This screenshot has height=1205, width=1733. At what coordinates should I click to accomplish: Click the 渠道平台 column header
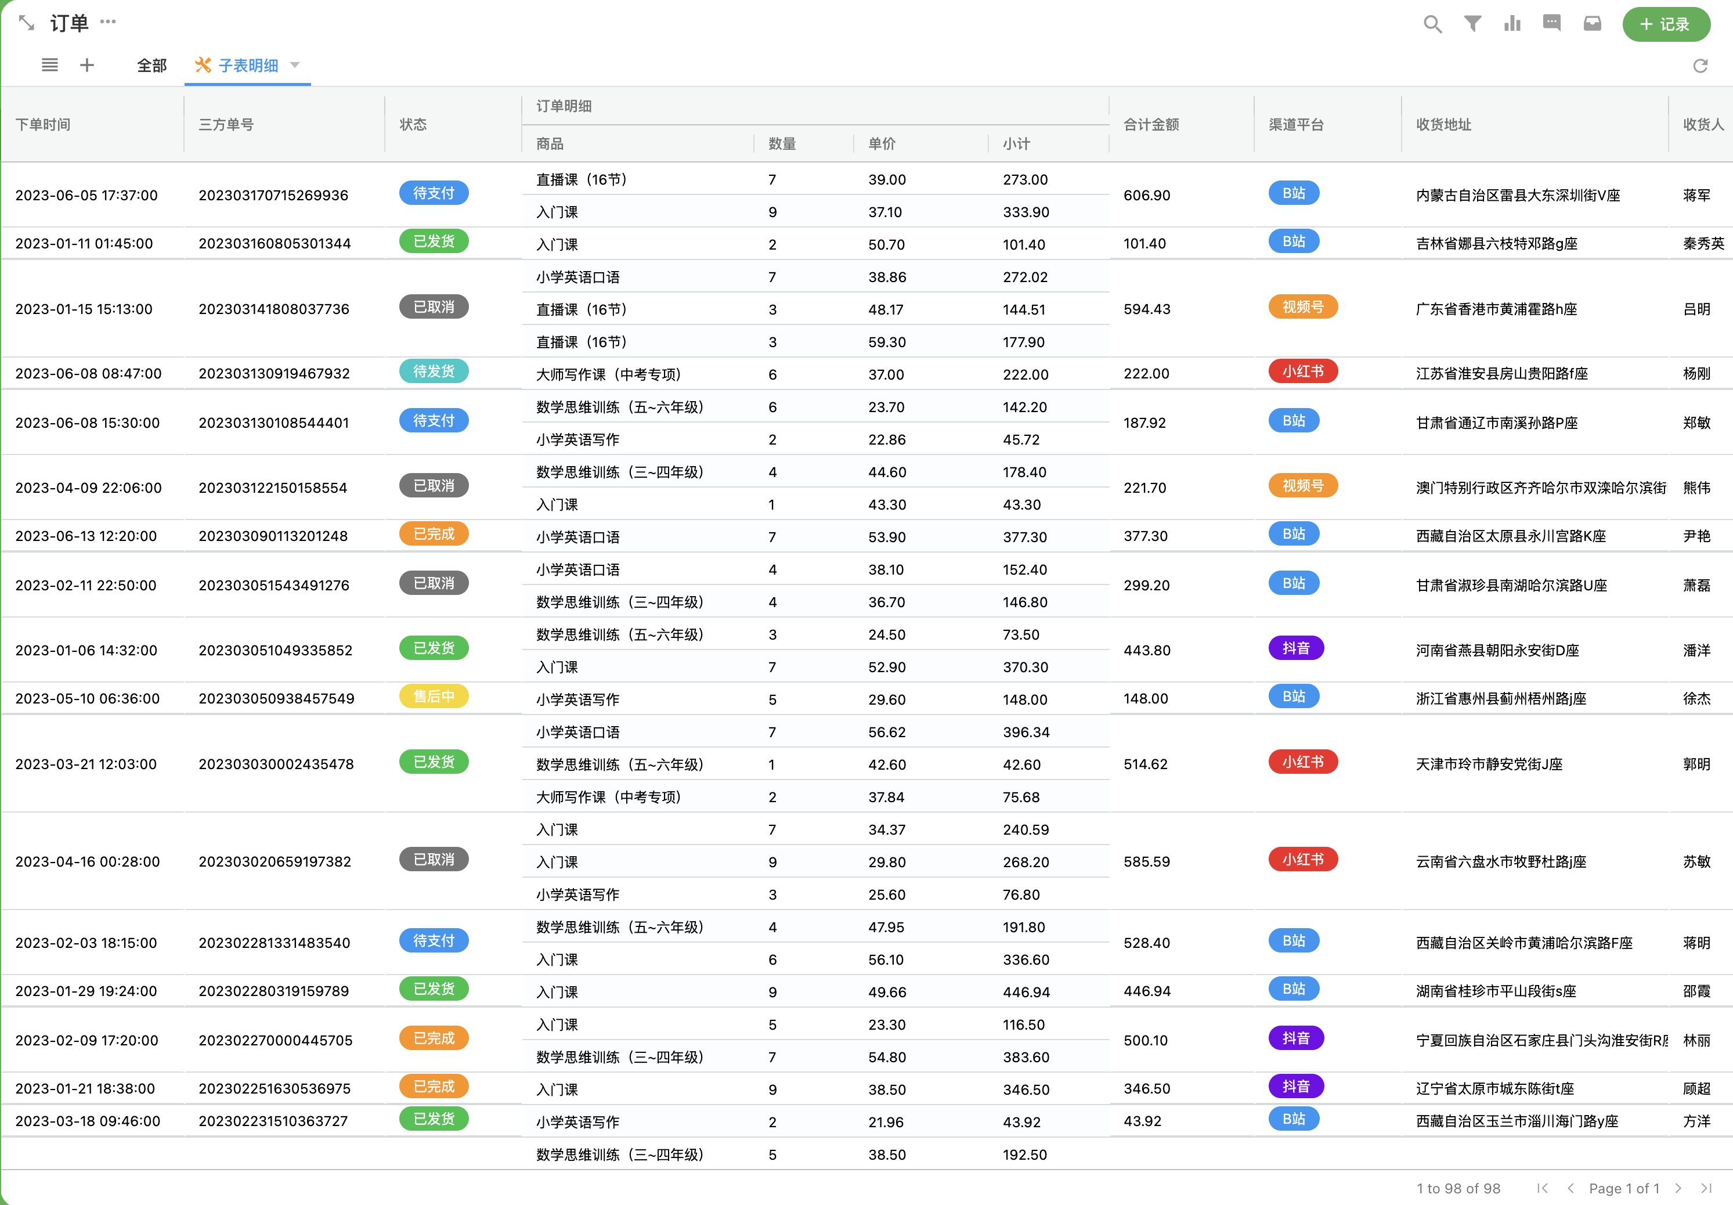[x=1296, y=125]
